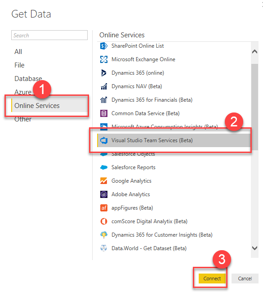Click the Dynamics NAV chart icon
Viewport: 263px width, 292px height.
pyautogui.click(x=104, y=86)
